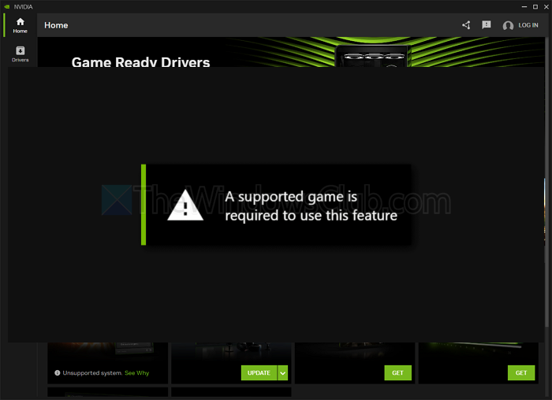This screenshot has height=400, width=552.
Task: Click the Game Ready Drivers banner heading
Action: [140, 62]
